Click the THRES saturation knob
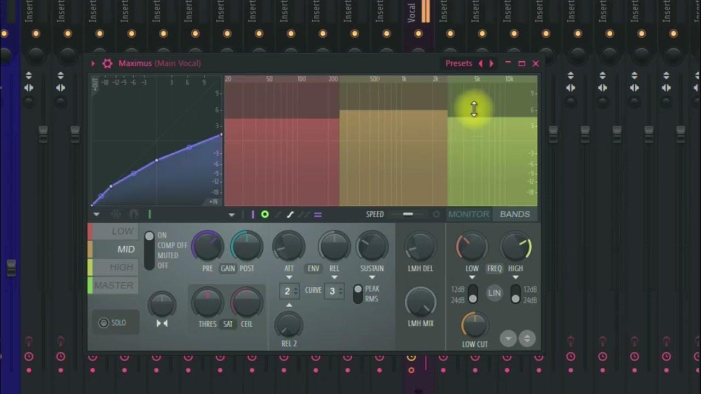Image resolution: width=701 pixels, height=394 pixels. tap(208, 302)
